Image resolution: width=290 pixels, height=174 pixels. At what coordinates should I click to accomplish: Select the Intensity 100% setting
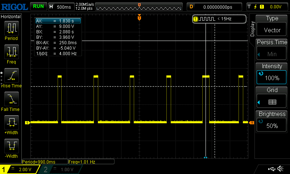(271, 74)
